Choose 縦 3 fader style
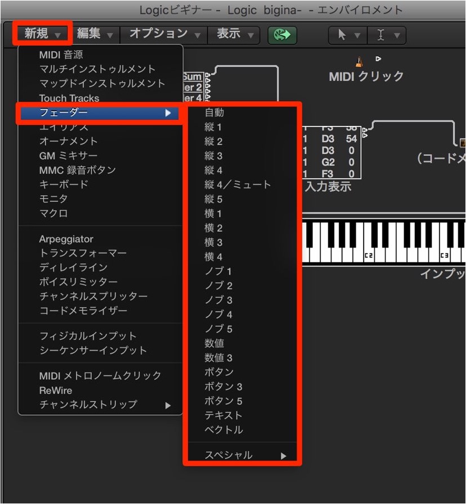This screenshot has width=466, height=504. click(242, 156)
